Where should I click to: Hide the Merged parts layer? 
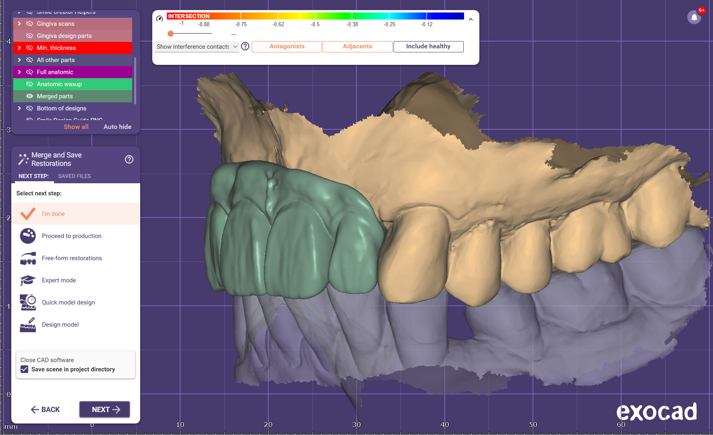[x=29, y=96]
